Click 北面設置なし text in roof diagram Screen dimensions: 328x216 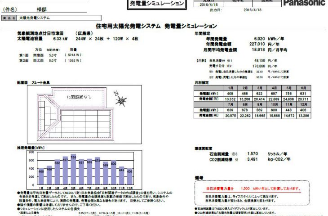tap(79, 97)
